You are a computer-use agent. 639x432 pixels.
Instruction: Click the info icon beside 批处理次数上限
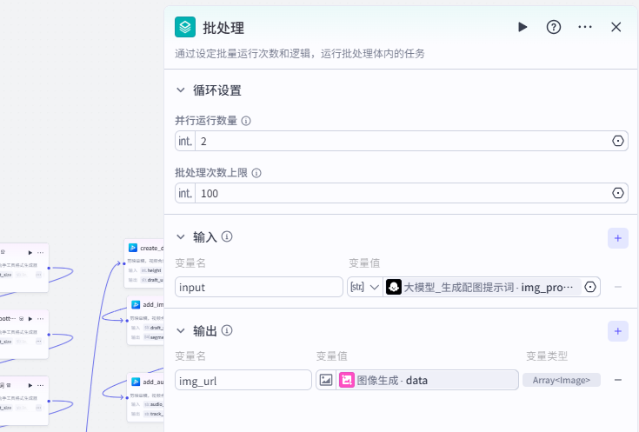(256, 173)
